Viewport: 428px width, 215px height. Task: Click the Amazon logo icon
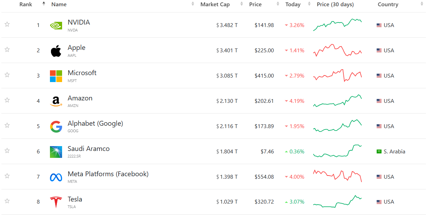56,101
